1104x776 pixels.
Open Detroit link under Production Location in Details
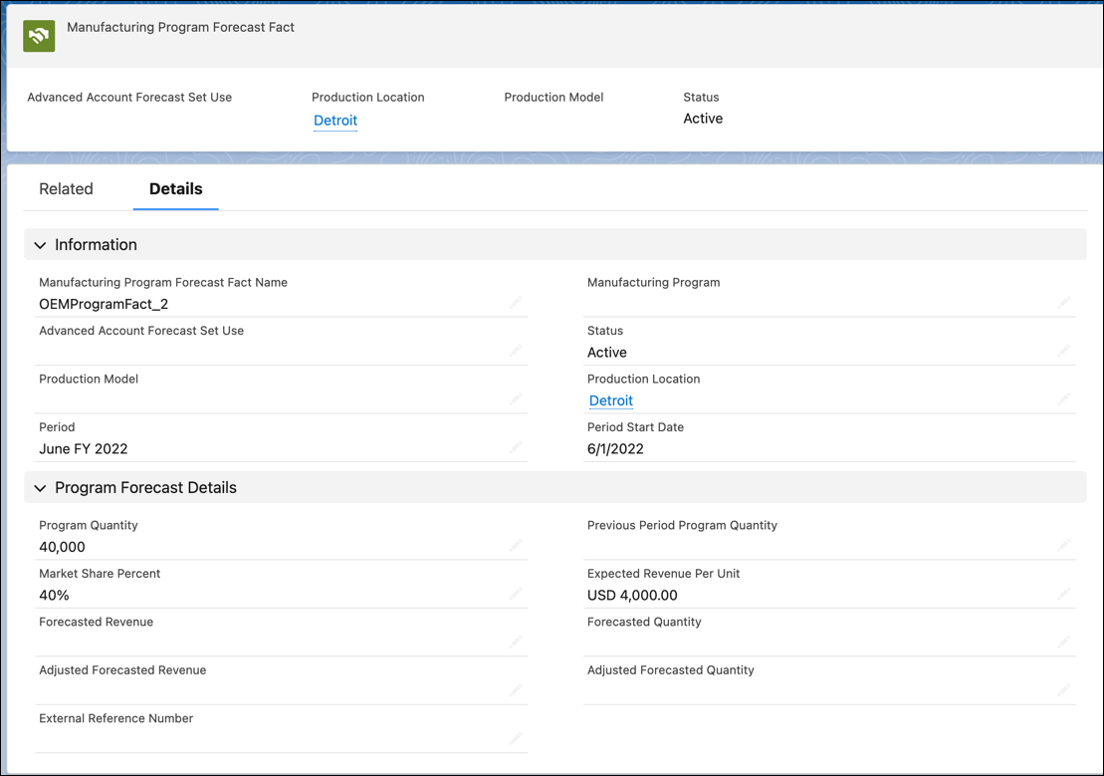point(611,400)
